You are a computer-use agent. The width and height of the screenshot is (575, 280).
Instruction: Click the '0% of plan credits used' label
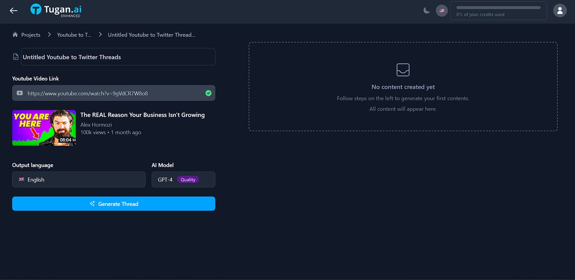pyautogui.click(x=480, y=15)
